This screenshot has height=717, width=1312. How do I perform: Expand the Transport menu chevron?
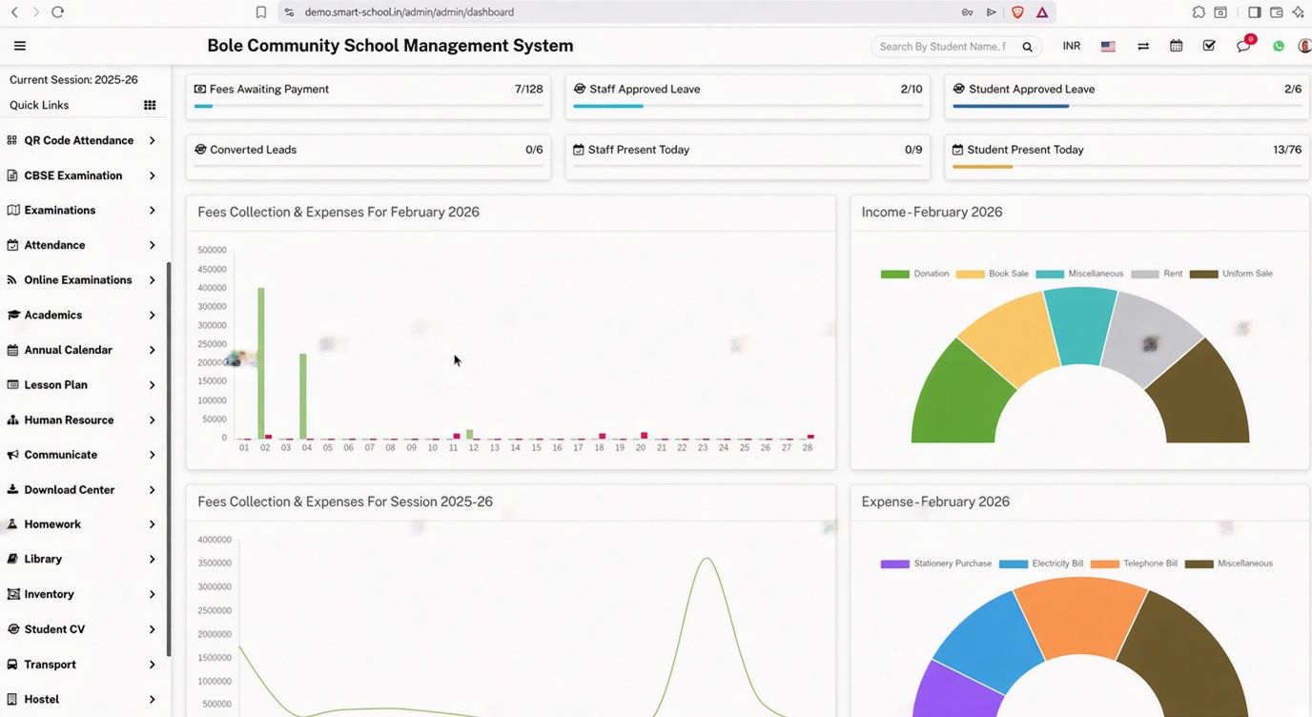tap(153, 665)
